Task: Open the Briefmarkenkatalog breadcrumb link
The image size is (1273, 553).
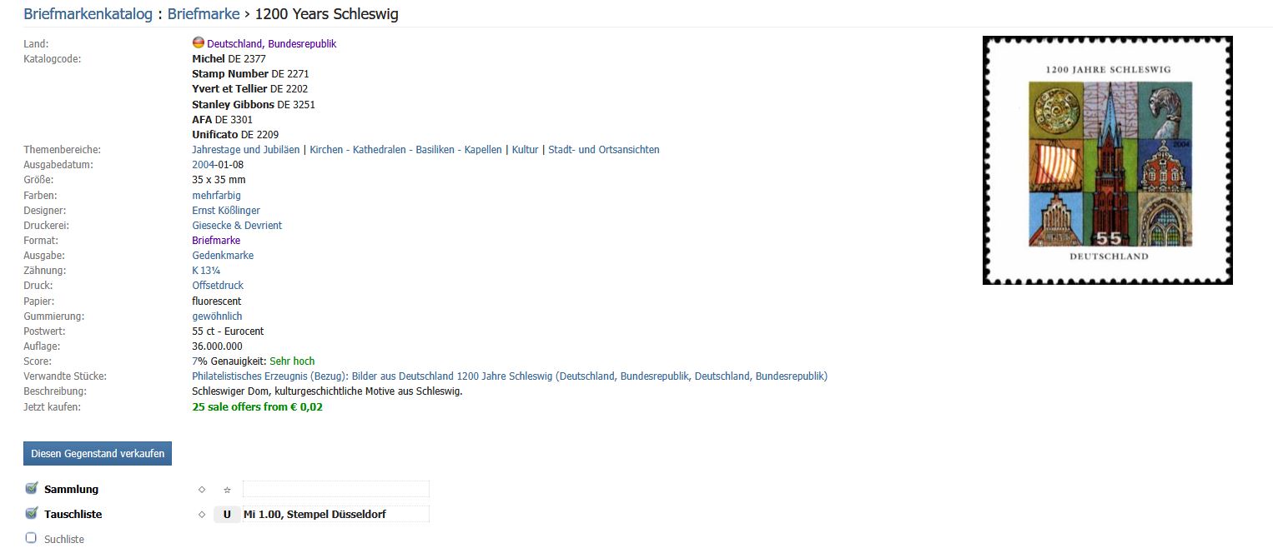Action: pyautogui.click(x=88, y=14)
